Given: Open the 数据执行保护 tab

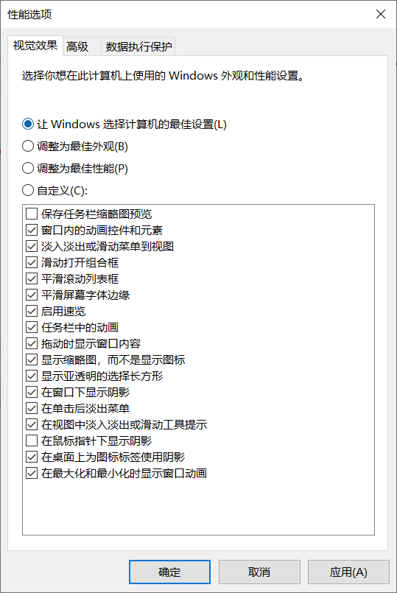Looking at the screenshot, I should (x=138, y=46).
